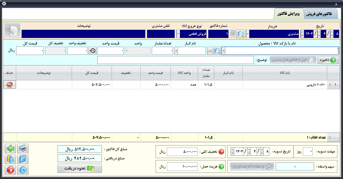
Task: Click the نام کالا column header
Action: [285, 73]
